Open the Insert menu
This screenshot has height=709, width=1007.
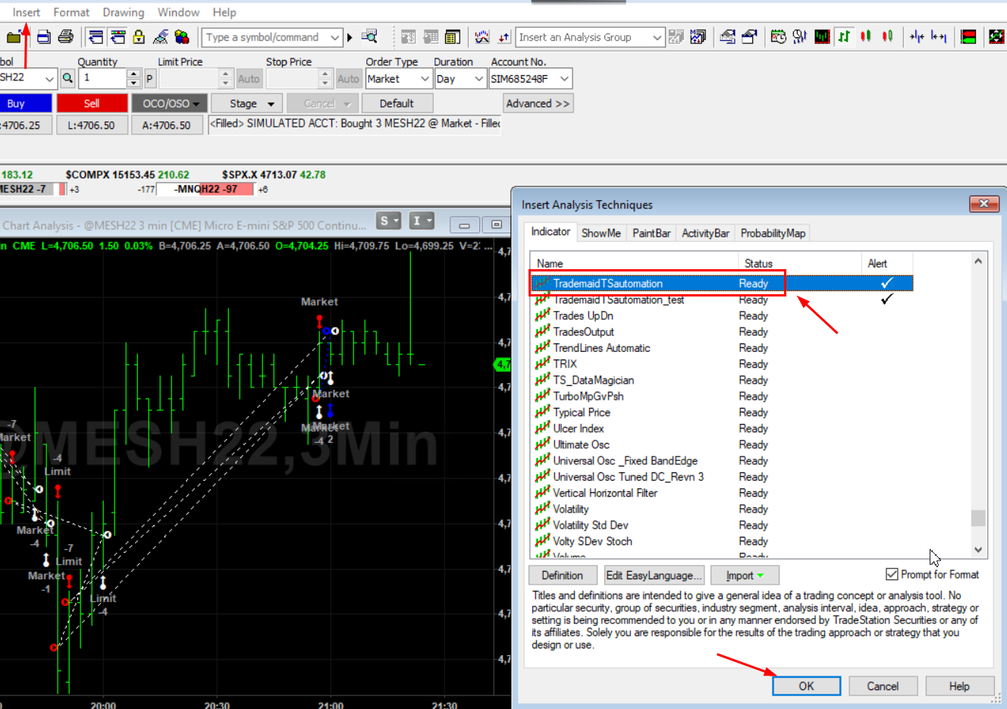27,12
